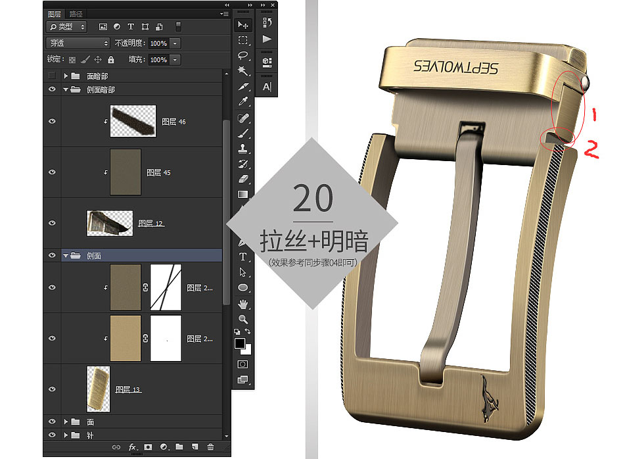Filter layers by smart objects
623x459 pixels.
pyautogui.click(x=159, y=27)
